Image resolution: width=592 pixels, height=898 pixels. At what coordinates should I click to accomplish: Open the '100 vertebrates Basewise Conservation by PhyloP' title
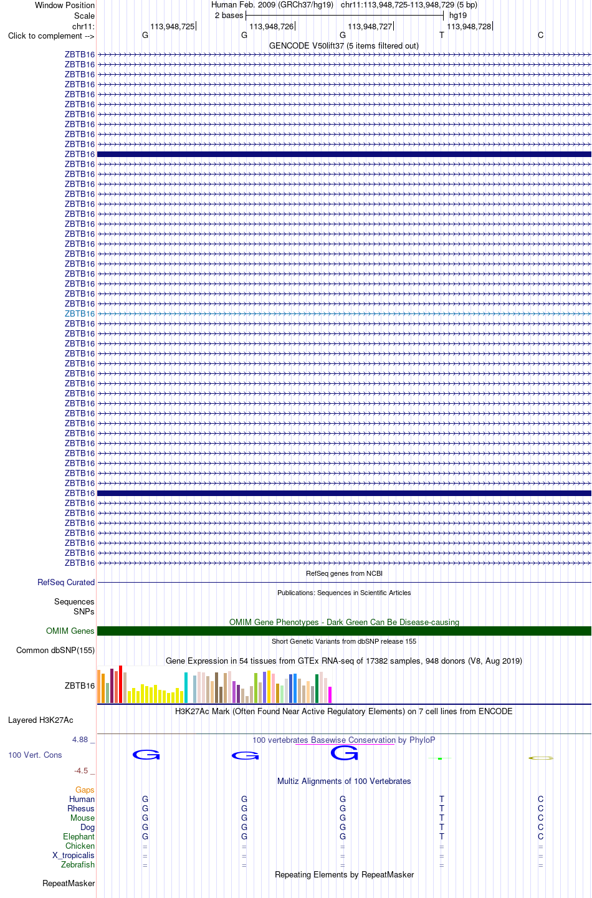coord(344,740)
